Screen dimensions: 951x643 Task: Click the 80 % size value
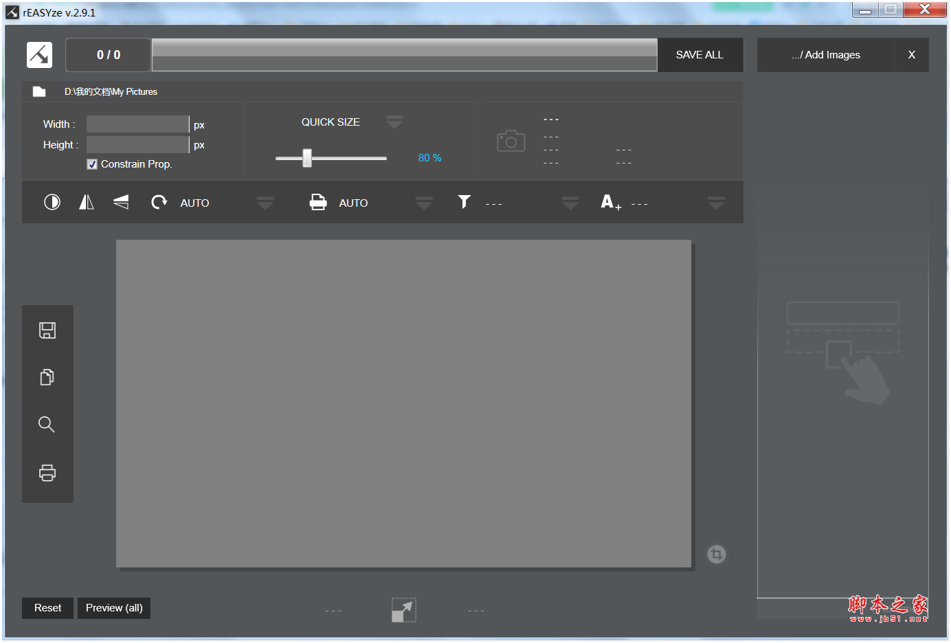click(x=430, y=158)
